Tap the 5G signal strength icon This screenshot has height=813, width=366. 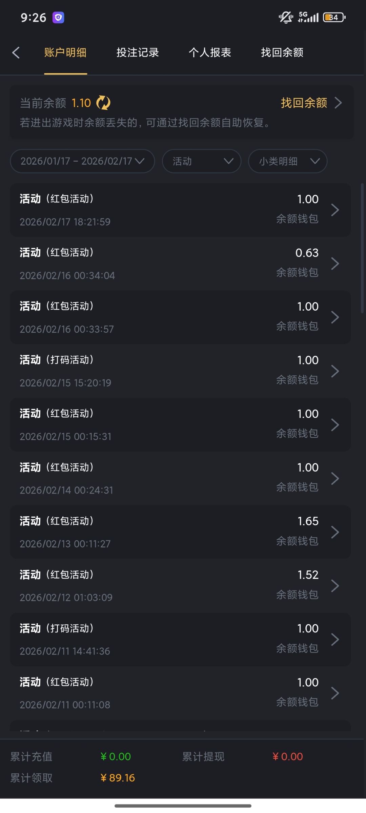click(x=308, y=17)
